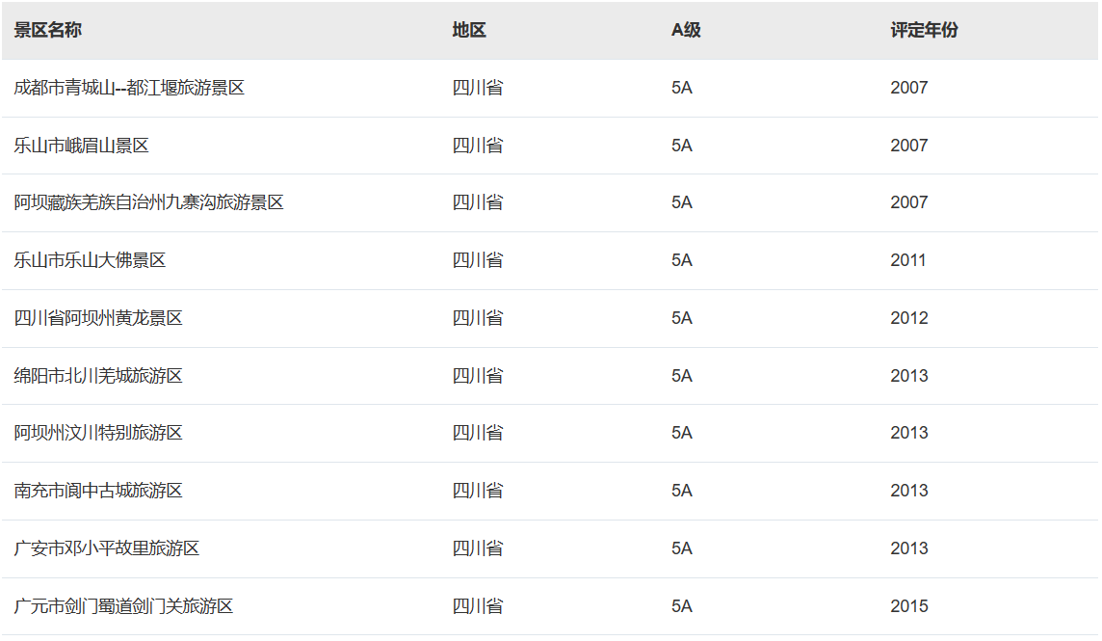Image resolution: width=1102 pixels, height=641 pixels.
Task: Click 5A rating in 九寨沟 row
Action: coord(682,202)
